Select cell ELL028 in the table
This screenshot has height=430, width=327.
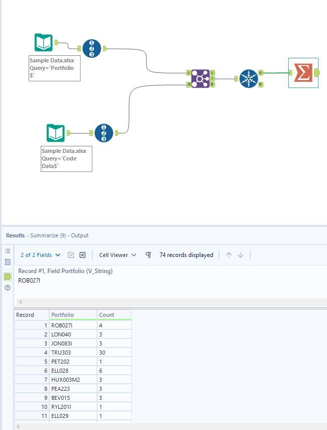click(73, 371)
